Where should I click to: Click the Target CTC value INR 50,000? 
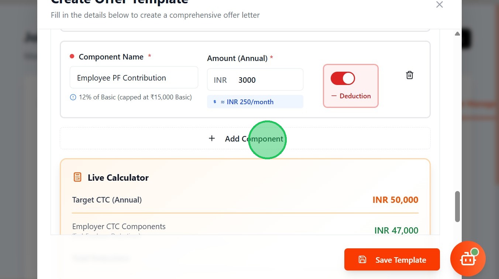pos(395,200)
